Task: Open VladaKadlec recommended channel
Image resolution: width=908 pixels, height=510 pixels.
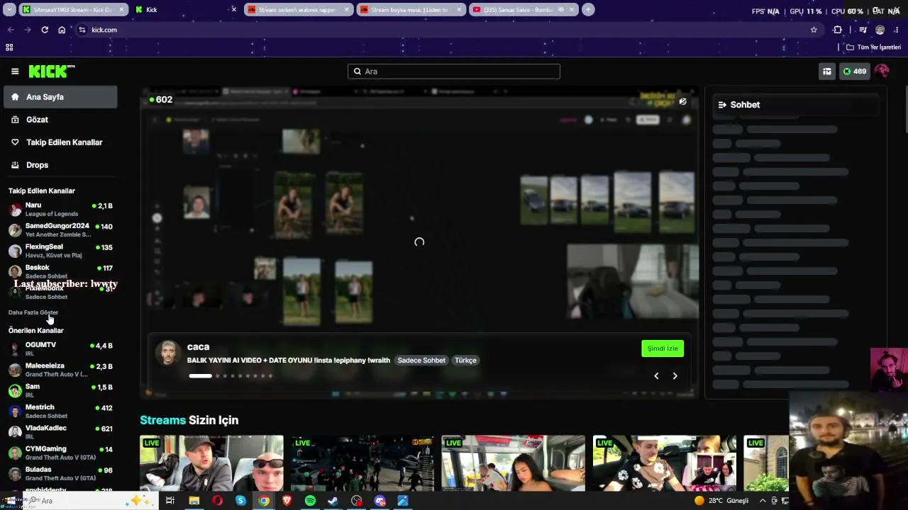Action: tap(60, 431)
